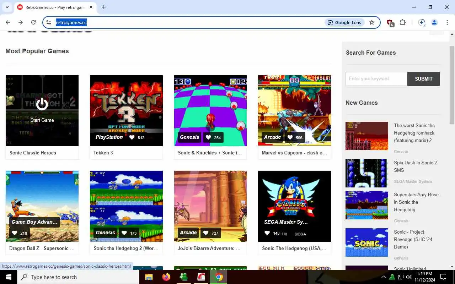455x284 pixels.
Task: Launch Firefox from taskbar
Action: coord(166,277)
